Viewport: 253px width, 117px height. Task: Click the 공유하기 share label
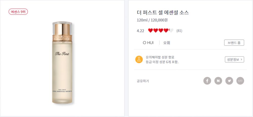click(x=143, y=81)
